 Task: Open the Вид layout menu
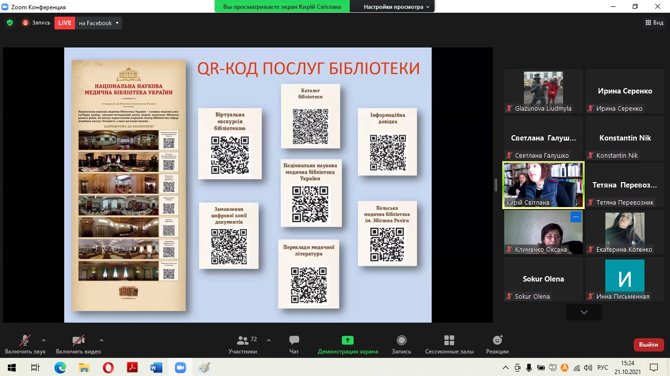[x=654, y=23]
